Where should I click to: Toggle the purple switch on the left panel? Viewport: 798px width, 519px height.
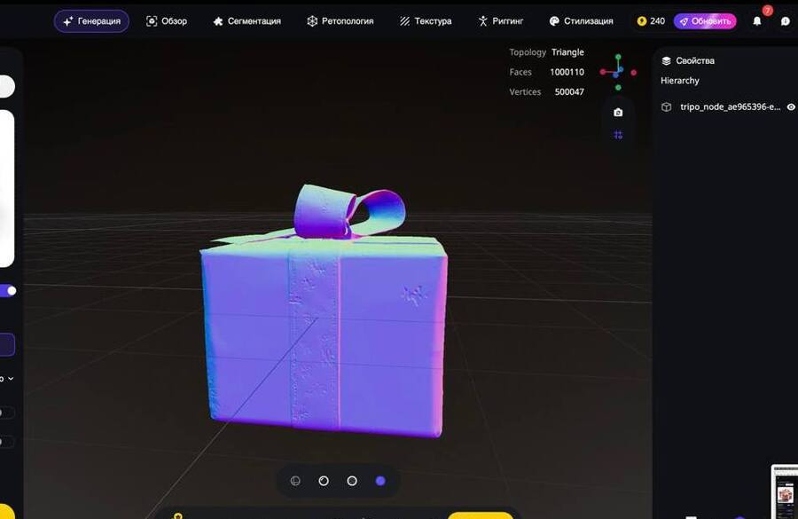coord(7,290)
